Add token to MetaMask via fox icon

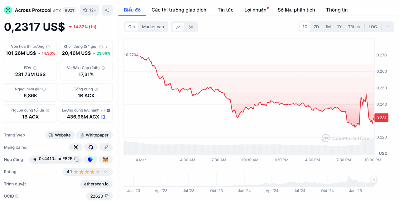tap(106, 160)
